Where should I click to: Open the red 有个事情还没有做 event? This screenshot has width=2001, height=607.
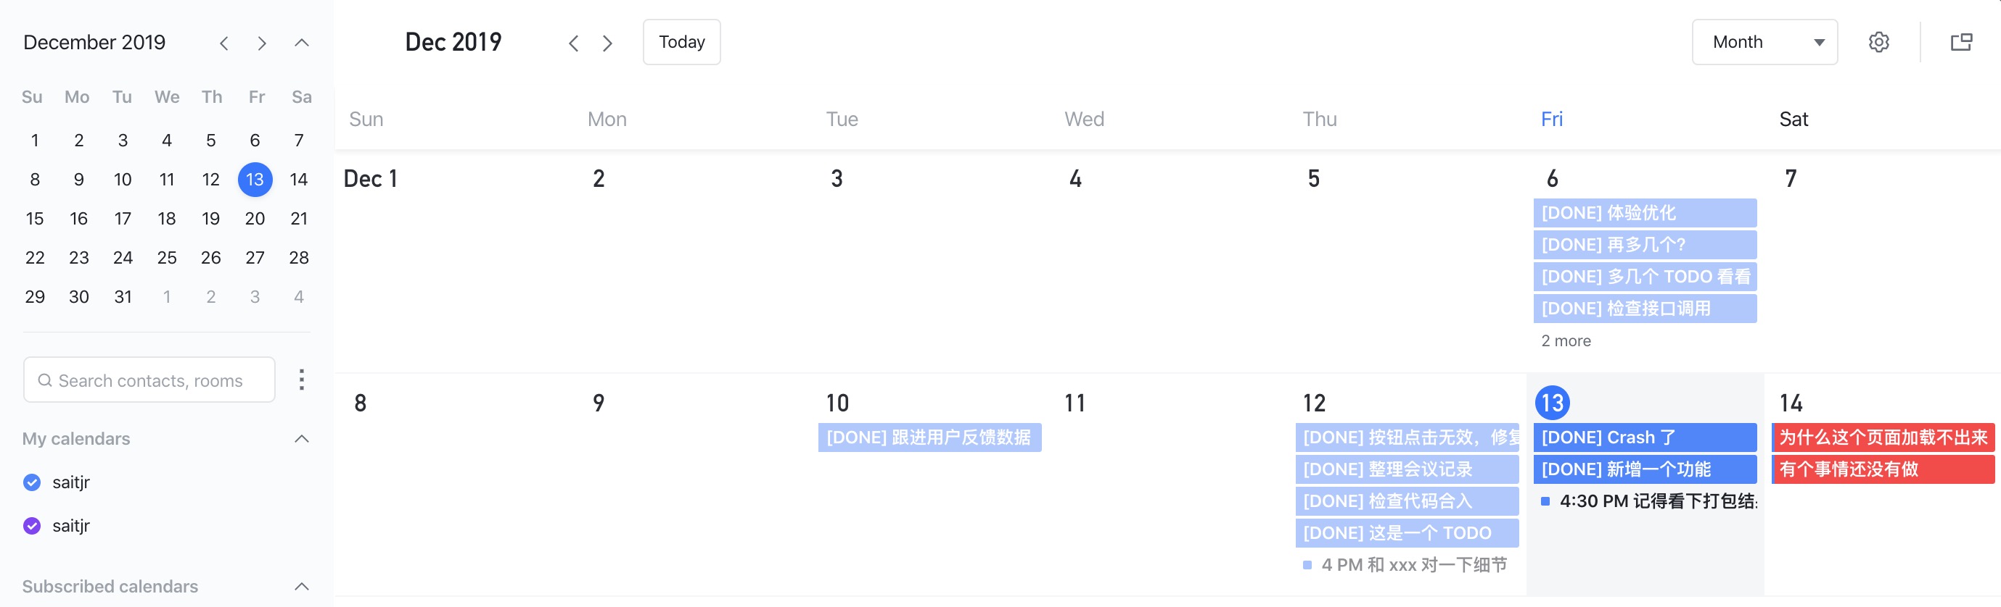point(1882,469)
